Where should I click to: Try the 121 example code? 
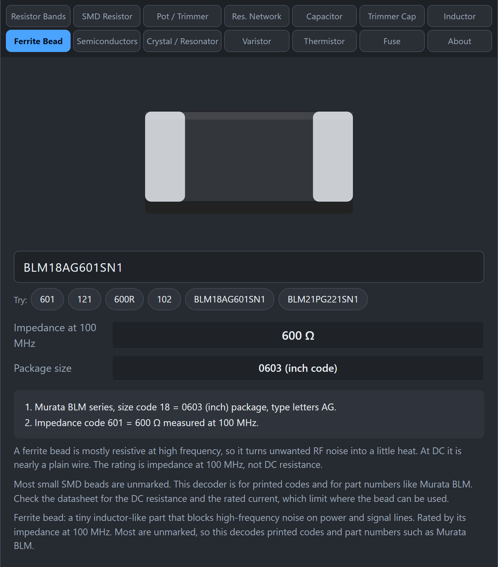[x=85, y=299]
